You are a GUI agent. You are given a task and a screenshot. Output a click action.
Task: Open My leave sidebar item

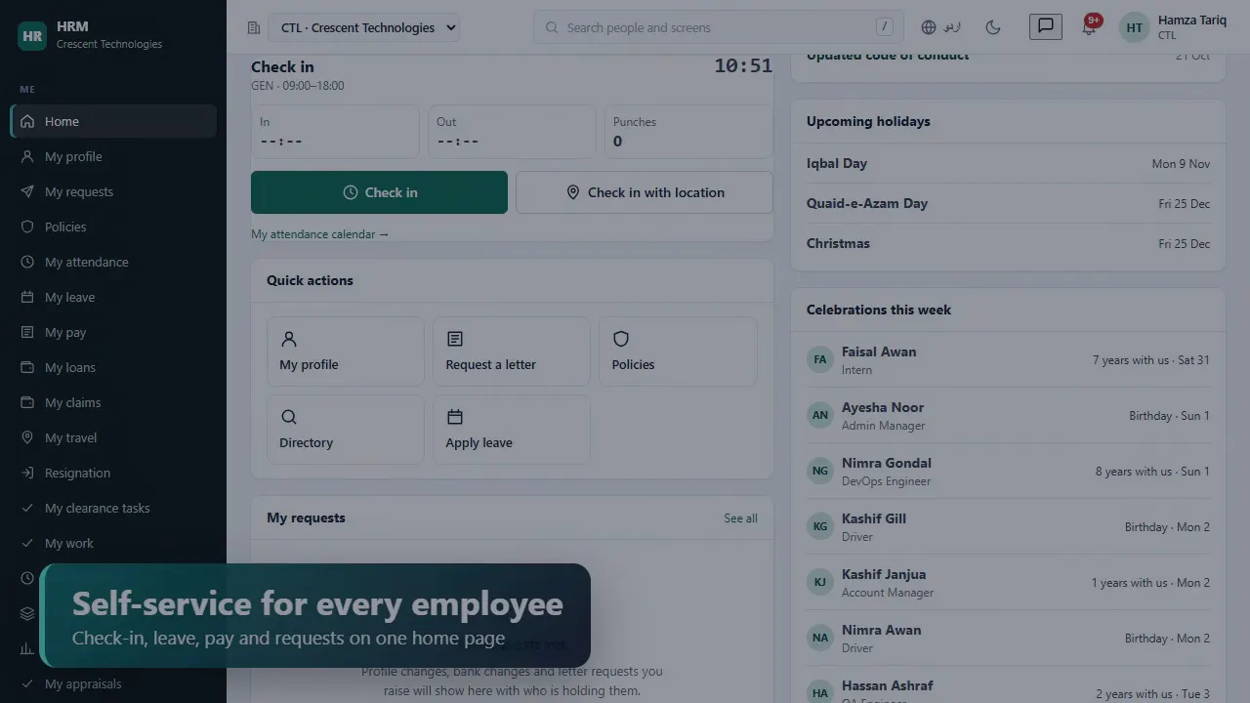click(113, 297)
